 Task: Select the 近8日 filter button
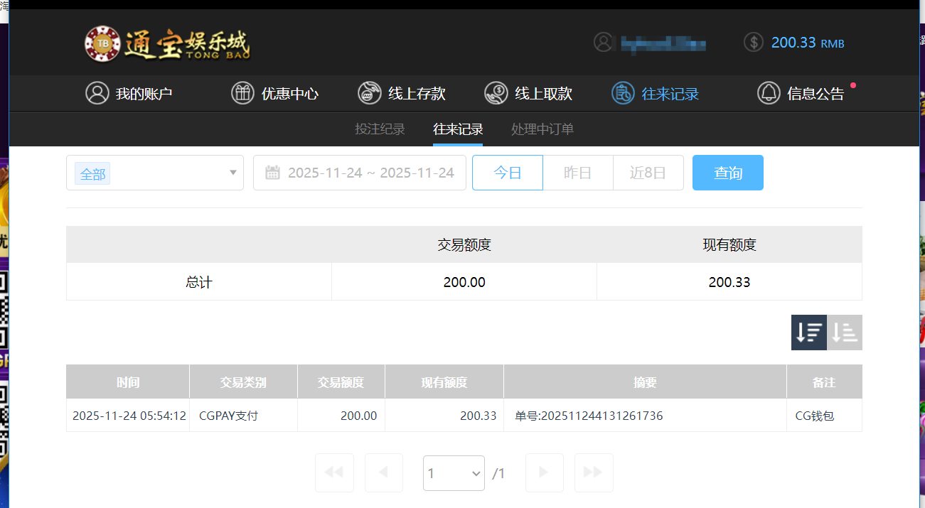pyautogui.click(x=648, y=172)
